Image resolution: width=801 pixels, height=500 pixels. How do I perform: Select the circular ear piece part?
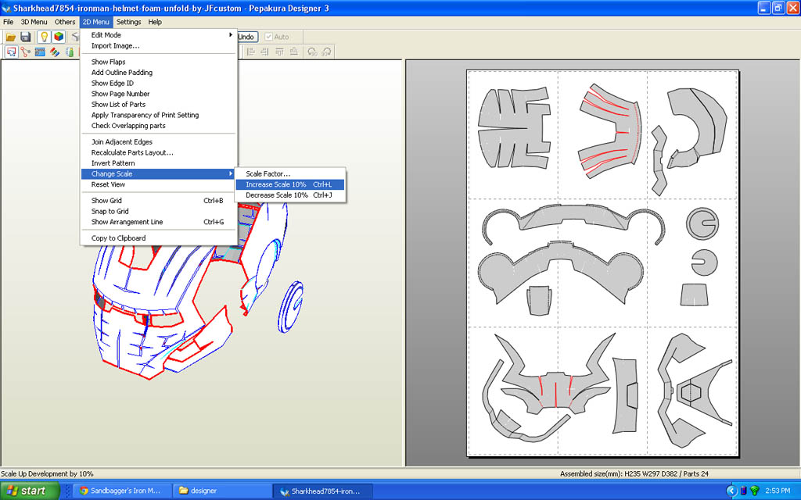(x=702, y=223)
